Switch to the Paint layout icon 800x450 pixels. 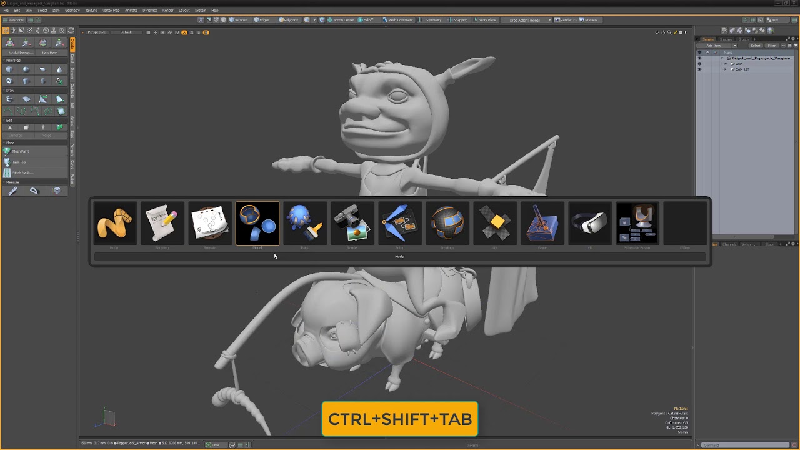coord(305,224)
